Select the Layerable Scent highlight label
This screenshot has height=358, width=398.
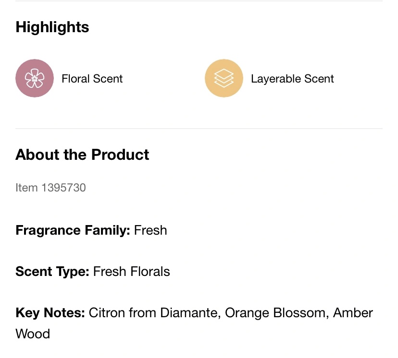(292, 79)
